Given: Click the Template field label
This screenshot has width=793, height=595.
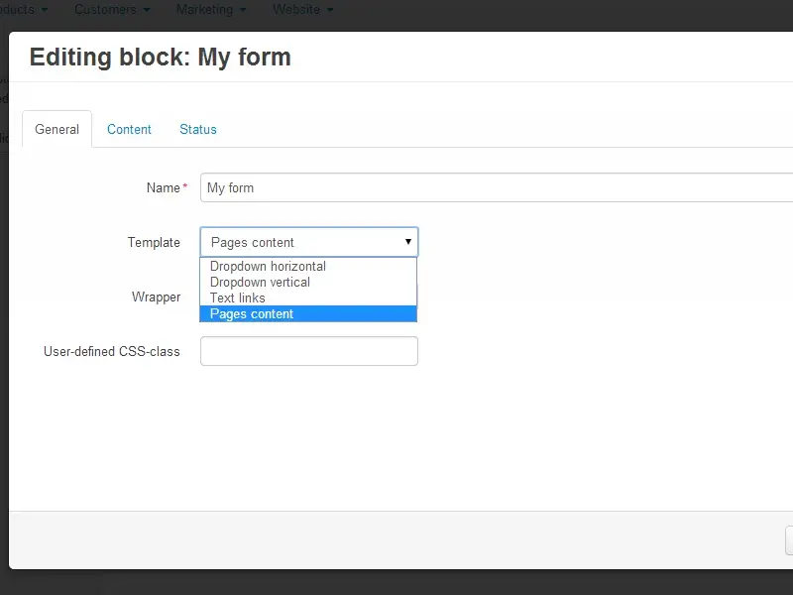Looking at the screenshot, I should [x=154, y=243].
